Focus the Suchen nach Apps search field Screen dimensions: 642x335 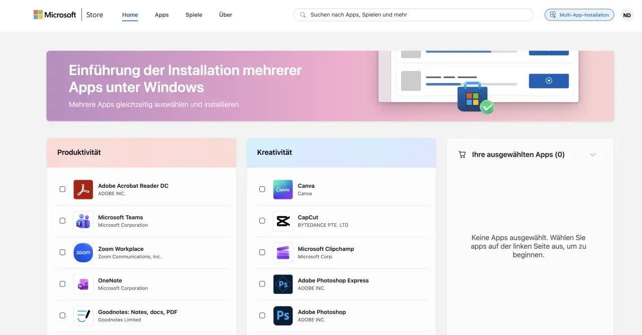coord(413,15)
